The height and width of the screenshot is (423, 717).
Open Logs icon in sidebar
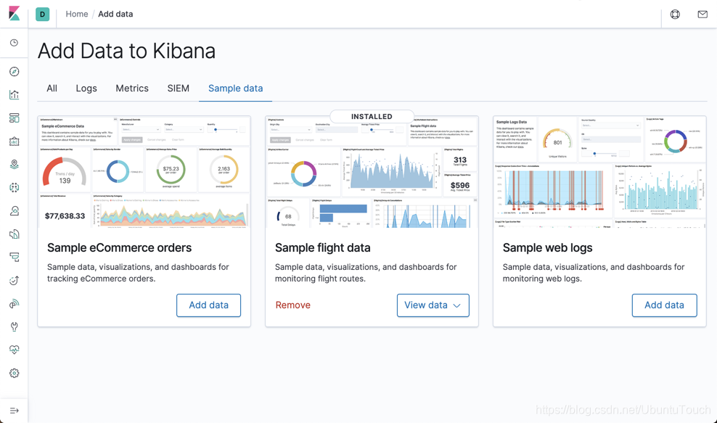[15, 234]
